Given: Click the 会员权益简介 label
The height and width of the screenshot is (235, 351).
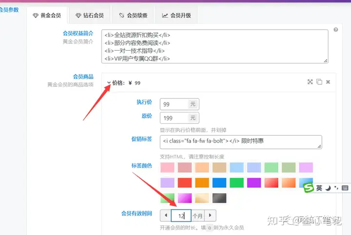Looking at the screenshot, I should pyautogui.click(x=78, y=34).
